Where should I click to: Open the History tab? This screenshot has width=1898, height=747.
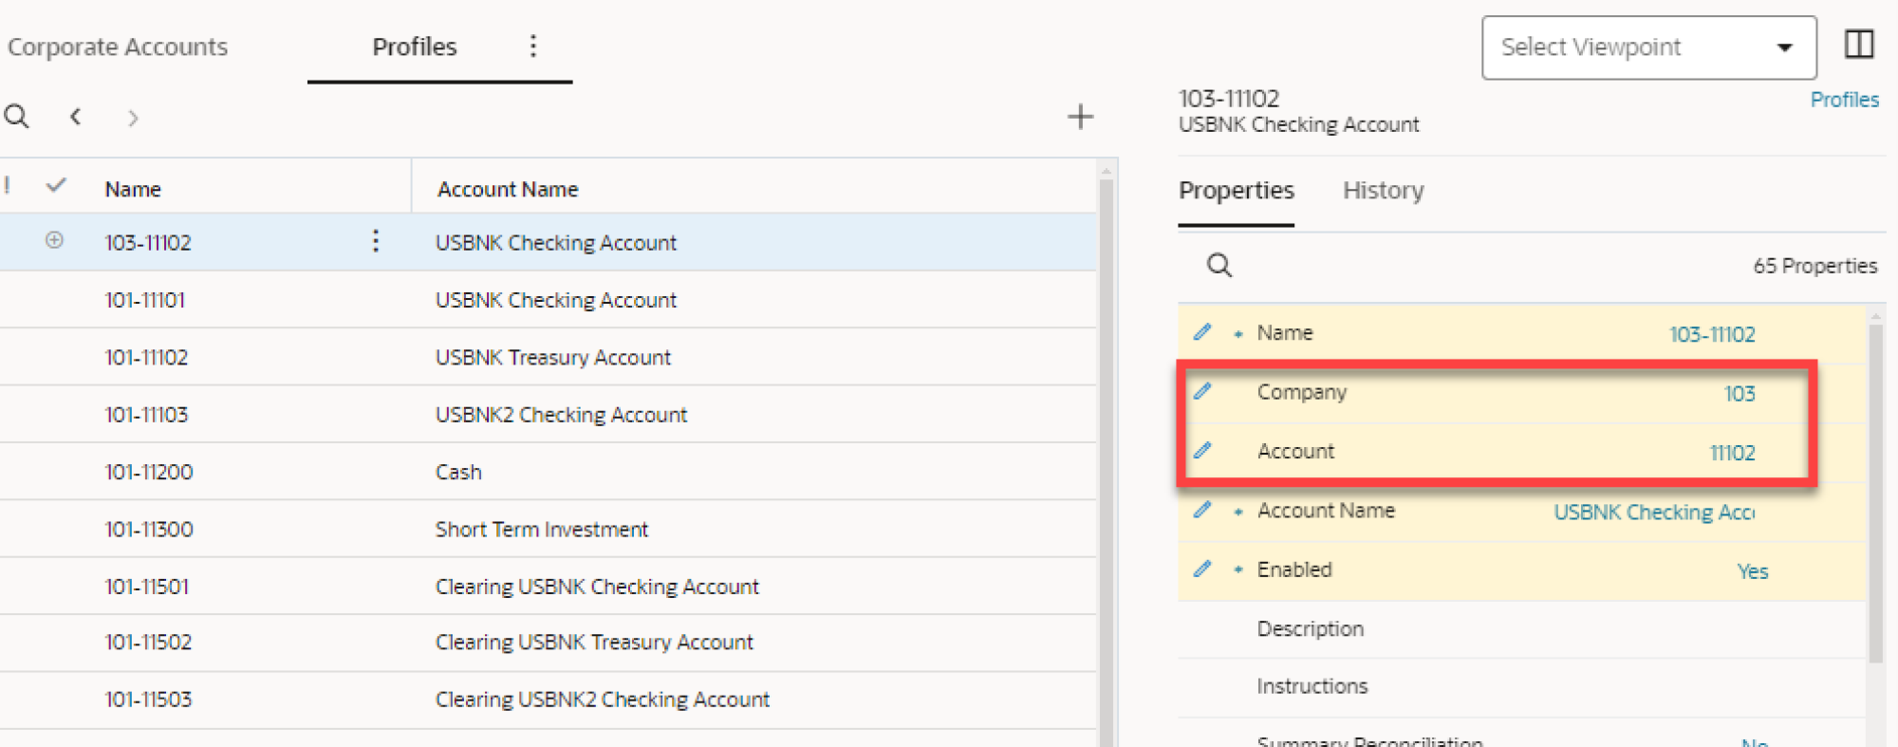point(1383,190)
